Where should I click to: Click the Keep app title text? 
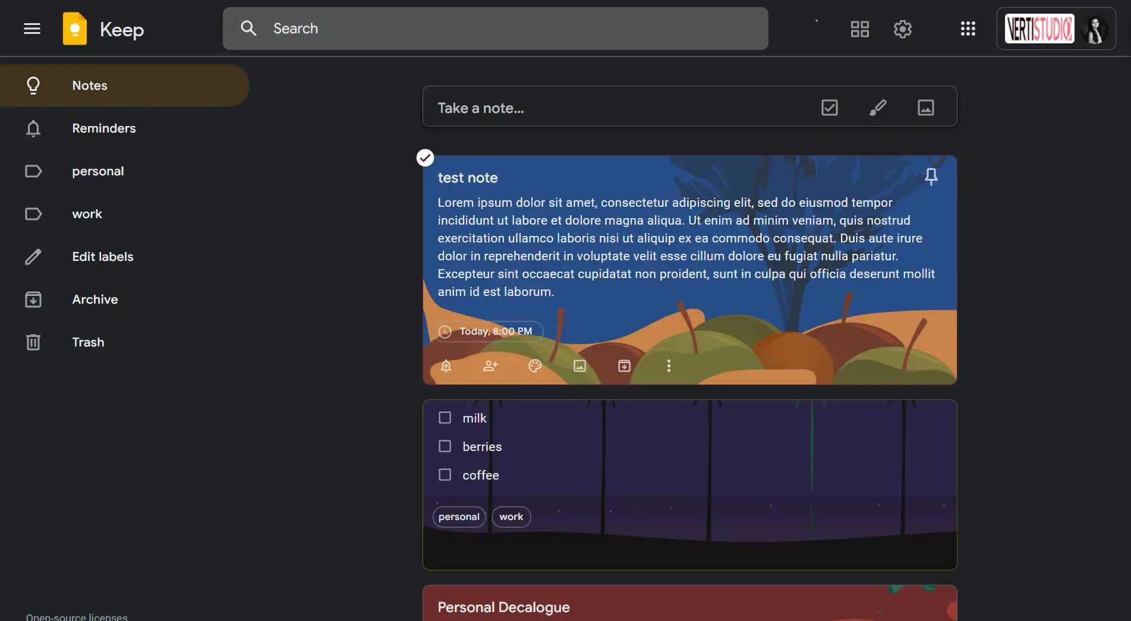pos(122,29)
